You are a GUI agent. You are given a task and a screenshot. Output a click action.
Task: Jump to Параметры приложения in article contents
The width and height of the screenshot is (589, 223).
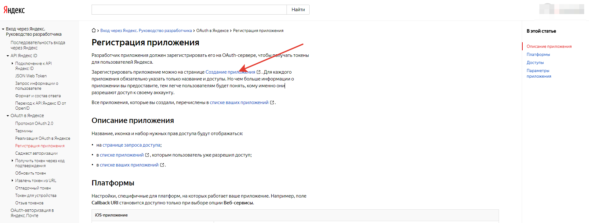(x=539, y=73)
